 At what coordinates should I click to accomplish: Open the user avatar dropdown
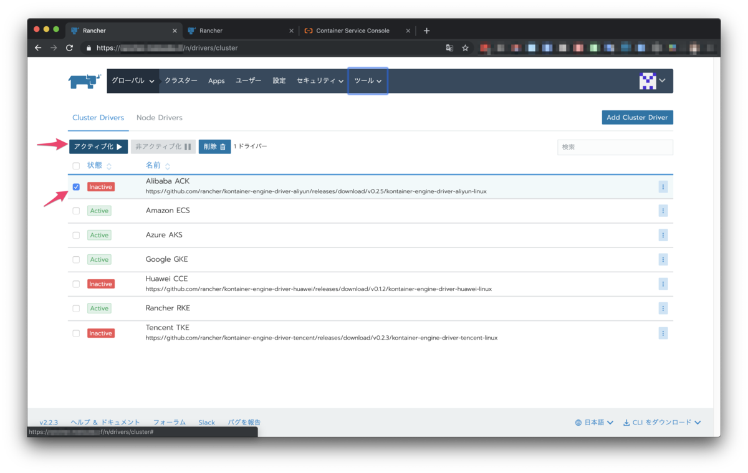pyautogui.click(x=653, y=81)
